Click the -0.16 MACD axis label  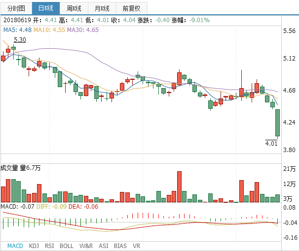(x=290, y=238)
